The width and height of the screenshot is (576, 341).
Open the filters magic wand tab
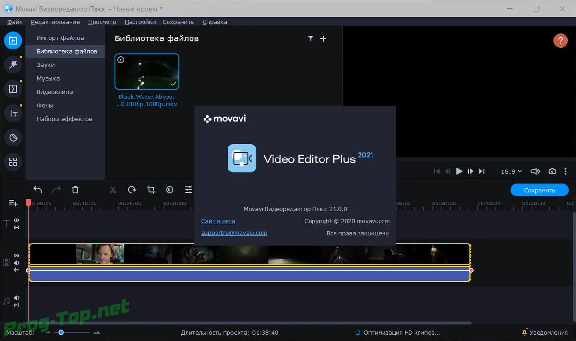(x=13, y=64)
